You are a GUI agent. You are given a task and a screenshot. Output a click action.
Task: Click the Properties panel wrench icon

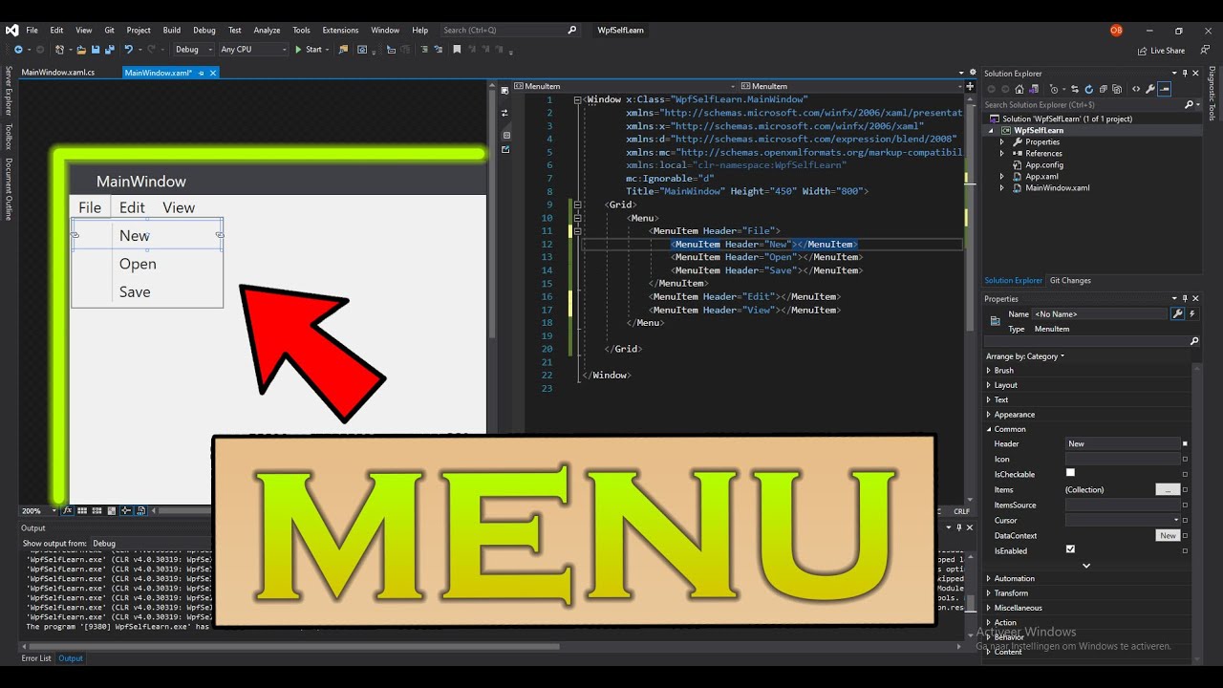click(x=1177, y=313)
